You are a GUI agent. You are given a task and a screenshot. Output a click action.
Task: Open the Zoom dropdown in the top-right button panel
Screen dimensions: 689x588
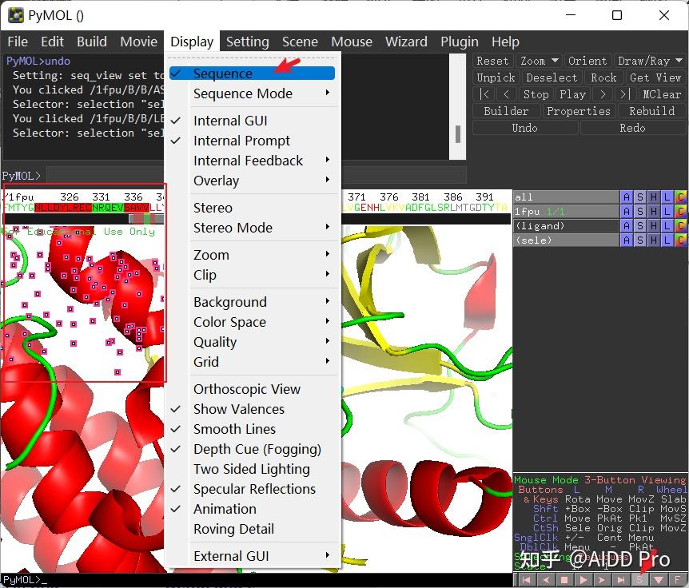pos(538,61)
